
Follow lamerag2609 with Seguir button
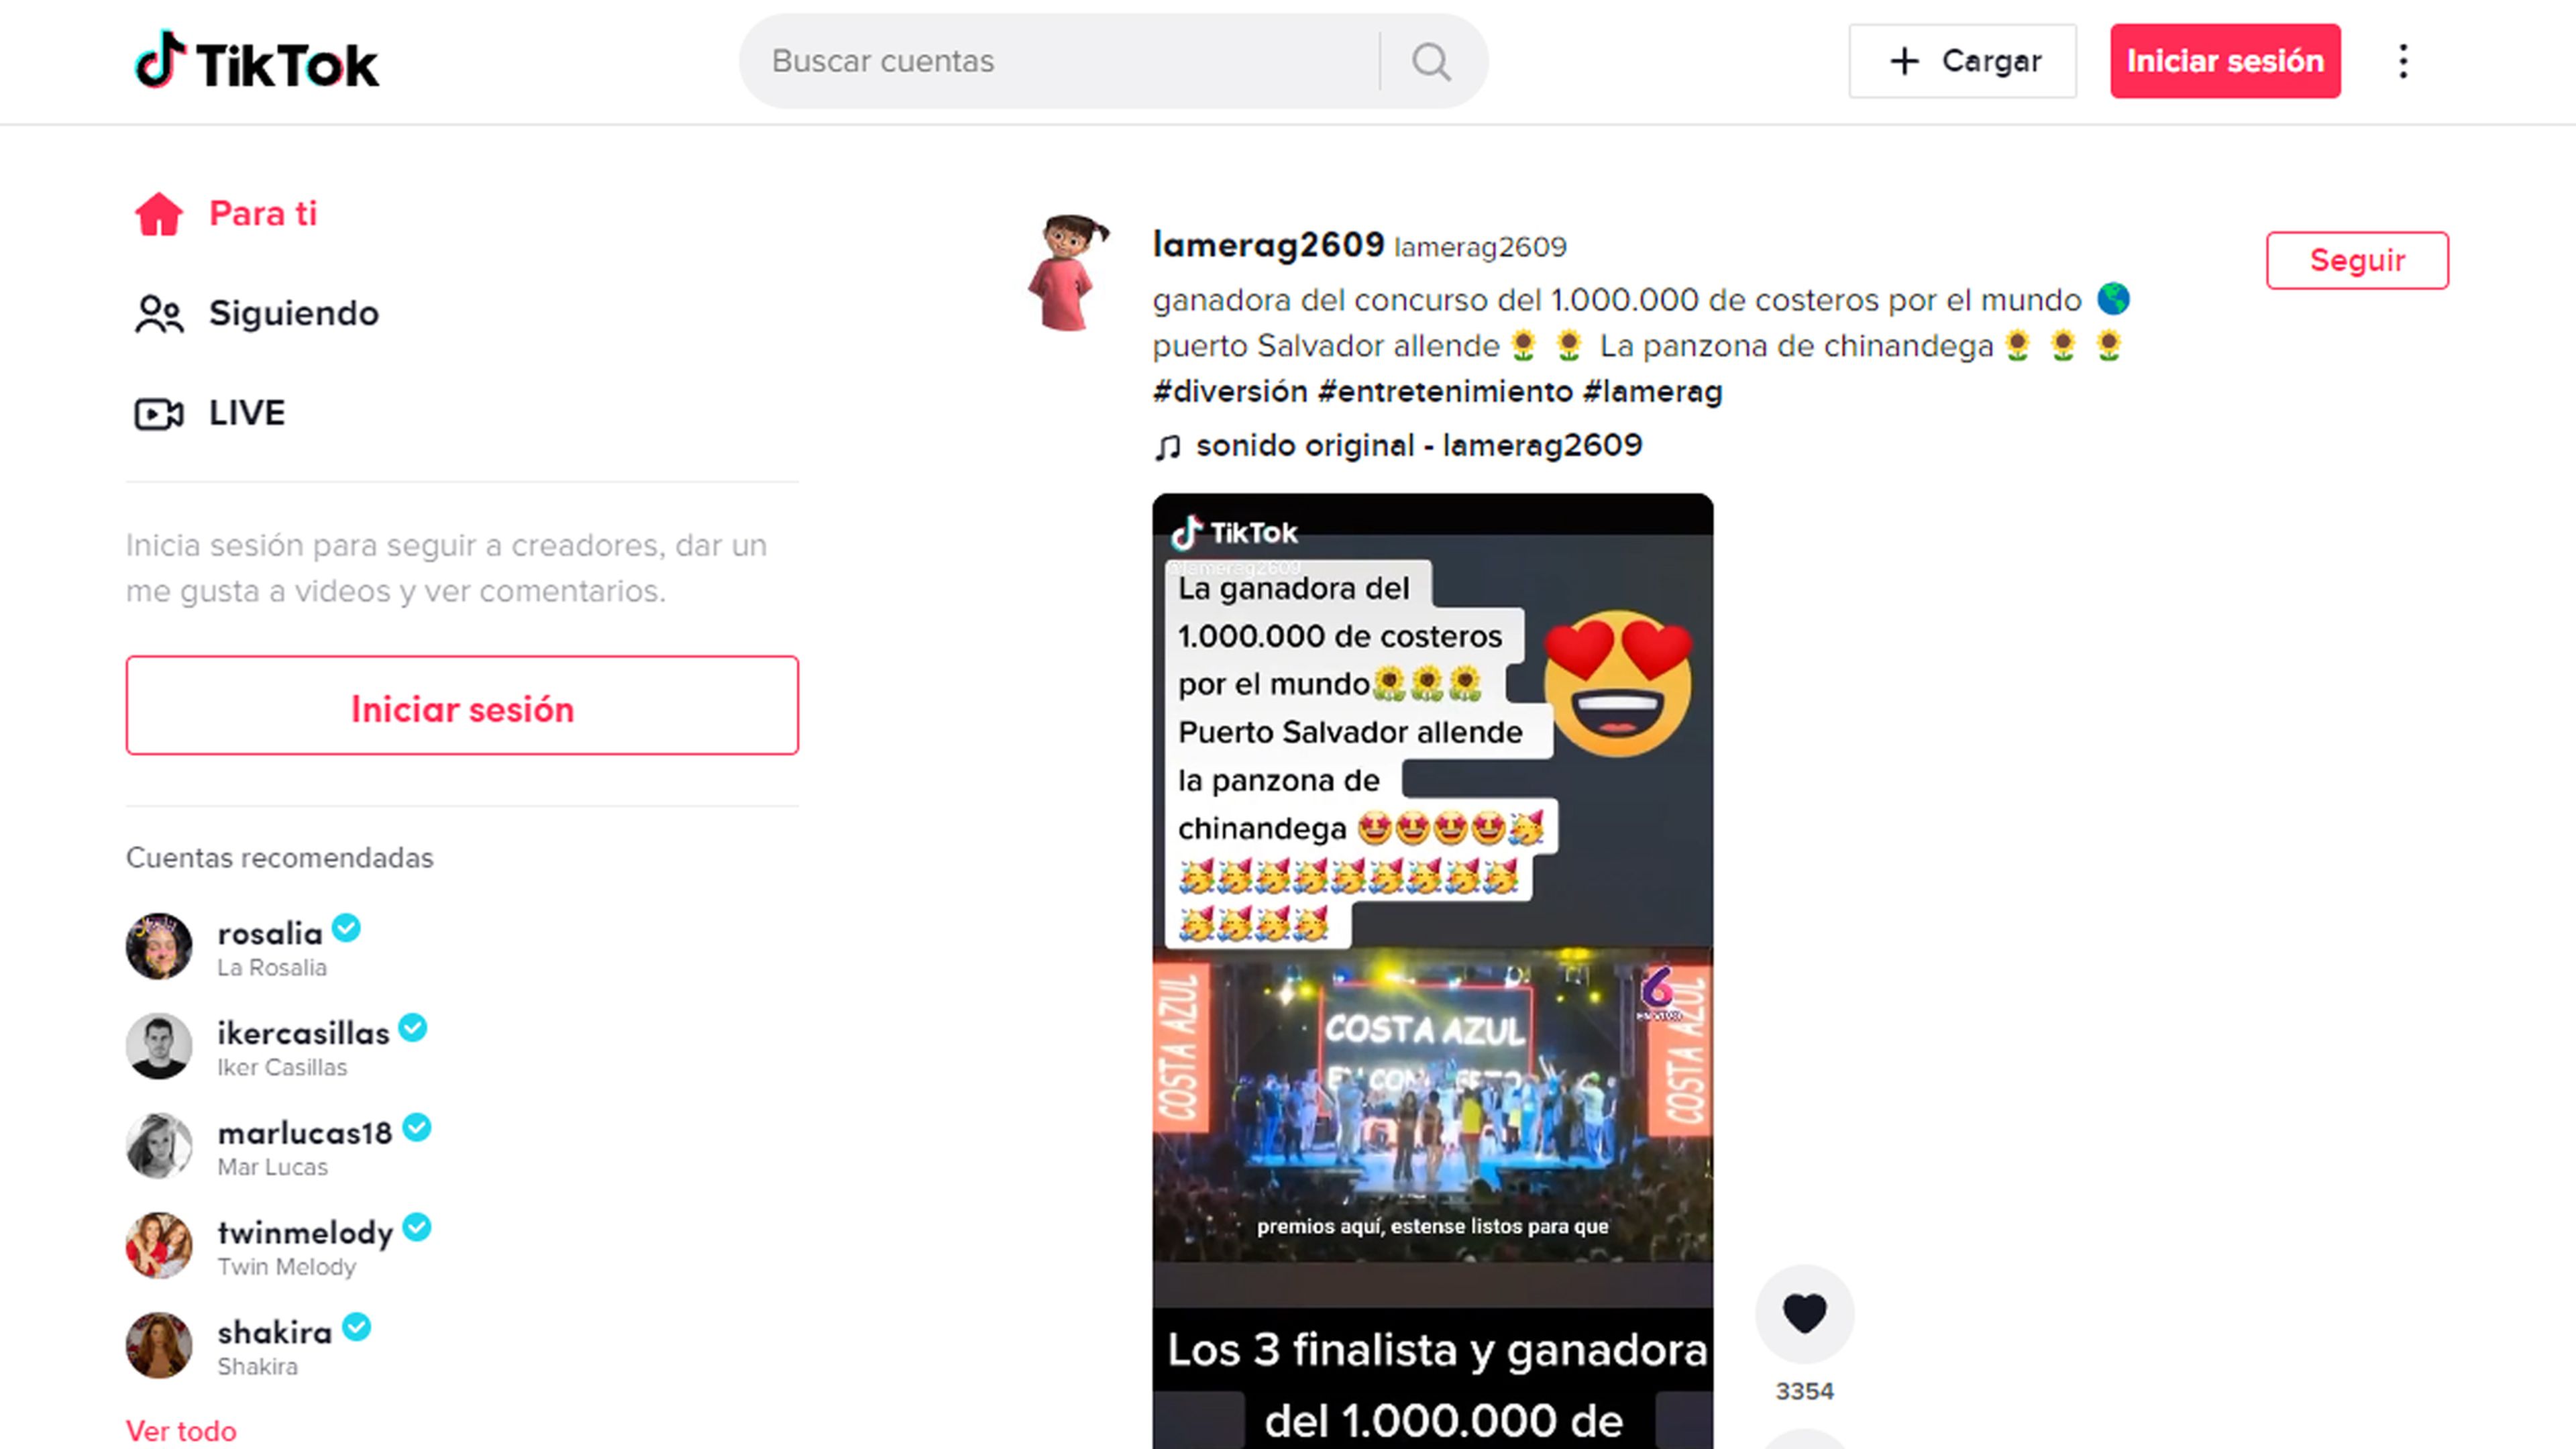[2357, 260]
